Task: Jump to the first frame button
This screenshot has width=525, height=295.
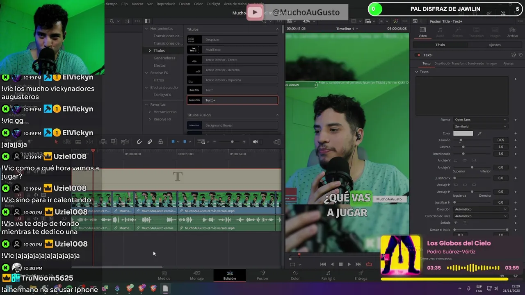Action: (x=323, y=264)
